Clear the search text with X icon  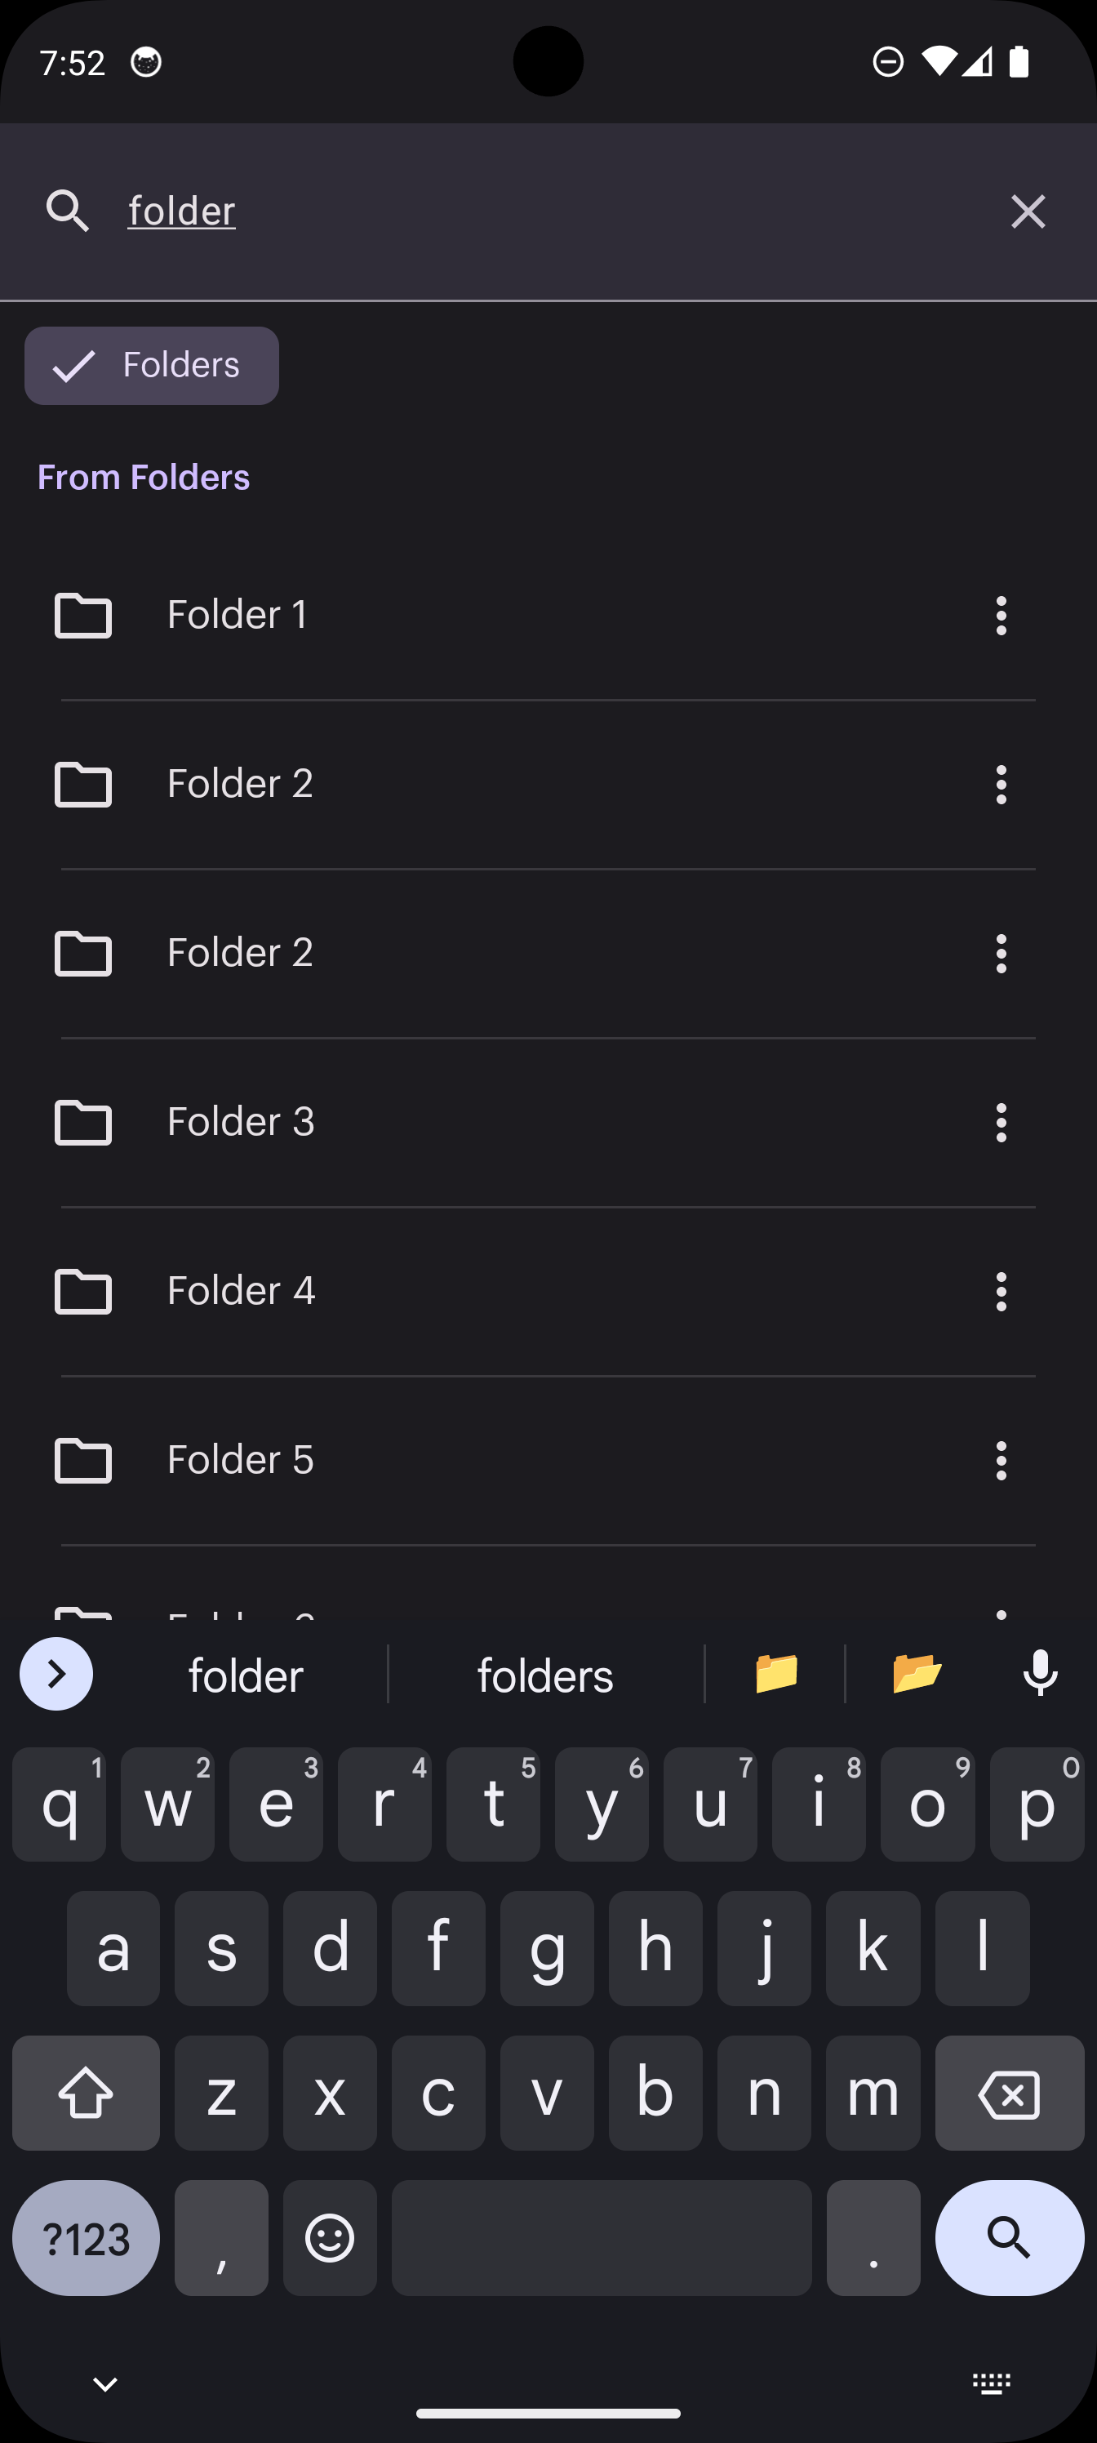1028,211
